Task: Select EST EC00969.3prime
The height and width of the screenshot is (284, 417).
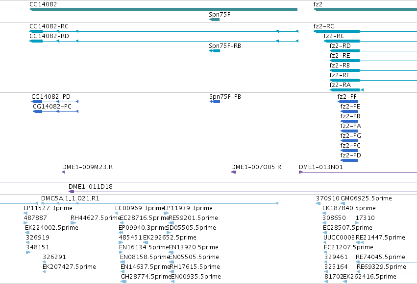Action: coord(117,213)
